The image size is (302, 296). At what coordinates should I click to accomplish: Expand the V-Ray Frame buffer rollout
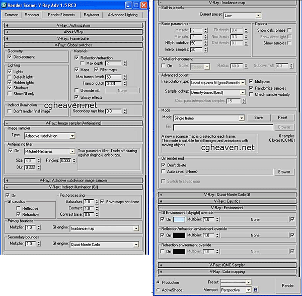[x=73, y=38]
